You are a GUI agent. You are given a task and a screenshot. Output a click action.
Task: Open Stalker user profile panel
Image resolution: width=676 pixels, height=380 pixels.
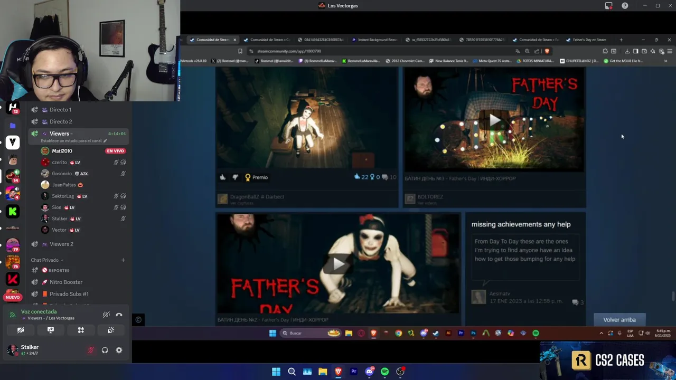coord(29,350)
